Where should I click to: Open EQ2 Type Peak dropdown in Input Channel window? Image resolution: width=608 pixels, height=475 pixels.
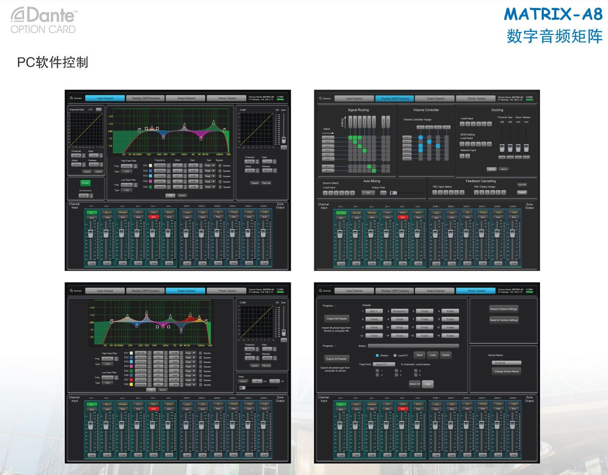tap(210, 171)
